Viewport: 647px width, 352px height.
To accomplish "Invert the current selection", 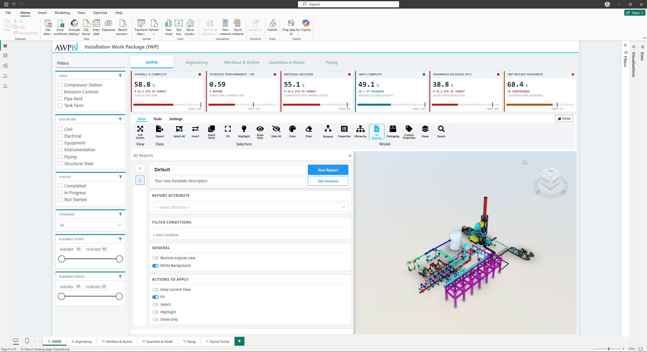I will tap(195, 132).
